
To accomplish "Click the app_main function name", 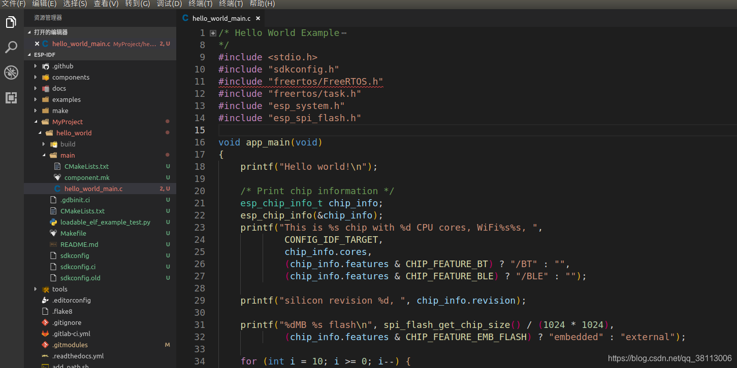I will (268, 142).
